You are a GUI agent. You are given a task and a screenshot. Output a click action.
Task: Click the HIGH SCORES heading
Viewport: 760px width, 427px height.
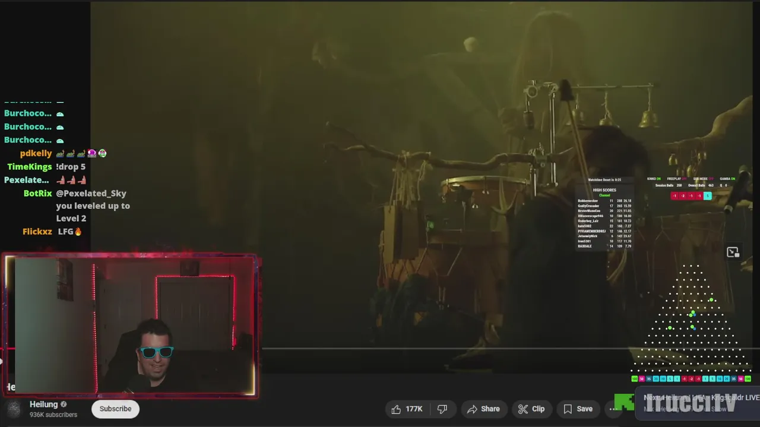coord(604,190)
